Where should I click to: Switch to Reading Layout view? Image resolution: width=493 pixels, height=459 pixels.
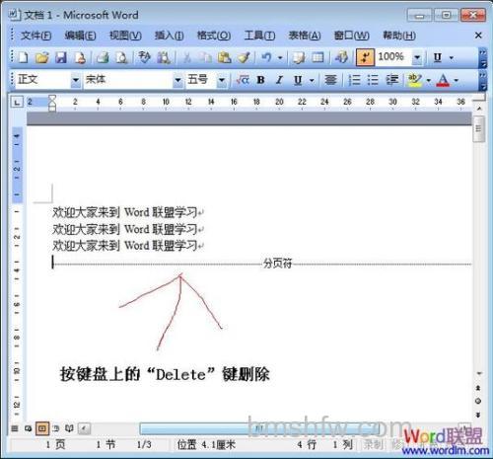[x=69, y=428]
